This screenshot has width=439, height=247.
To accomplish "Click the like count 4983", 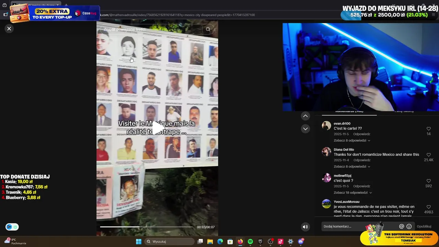I will (x=429, y=212).
